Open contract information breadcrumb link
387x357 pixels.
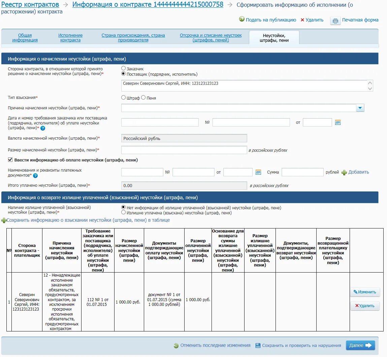148,4
